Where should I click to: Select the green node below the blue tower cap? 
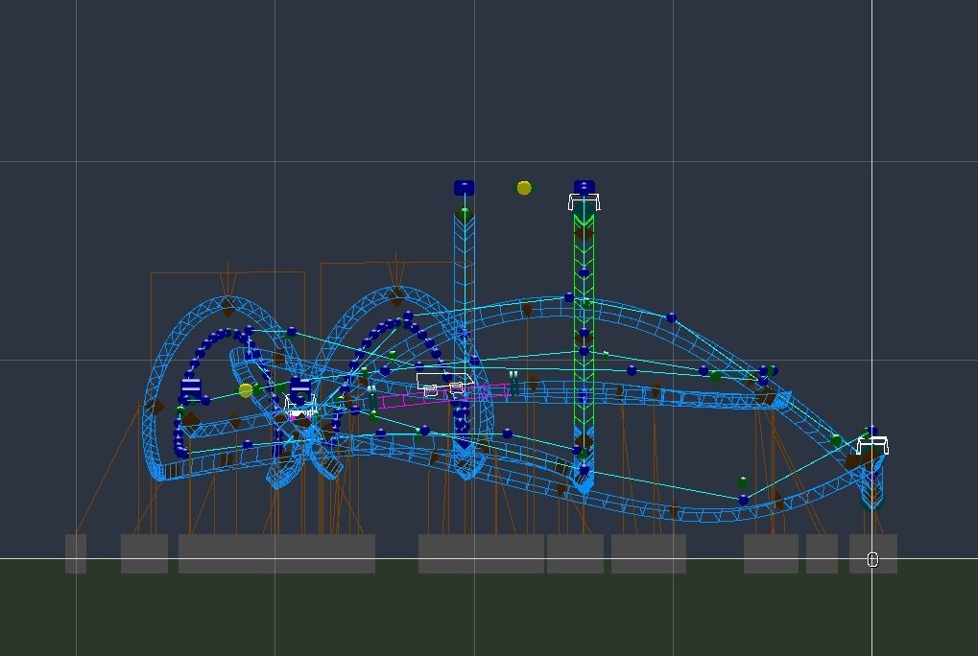coord(465,212)
